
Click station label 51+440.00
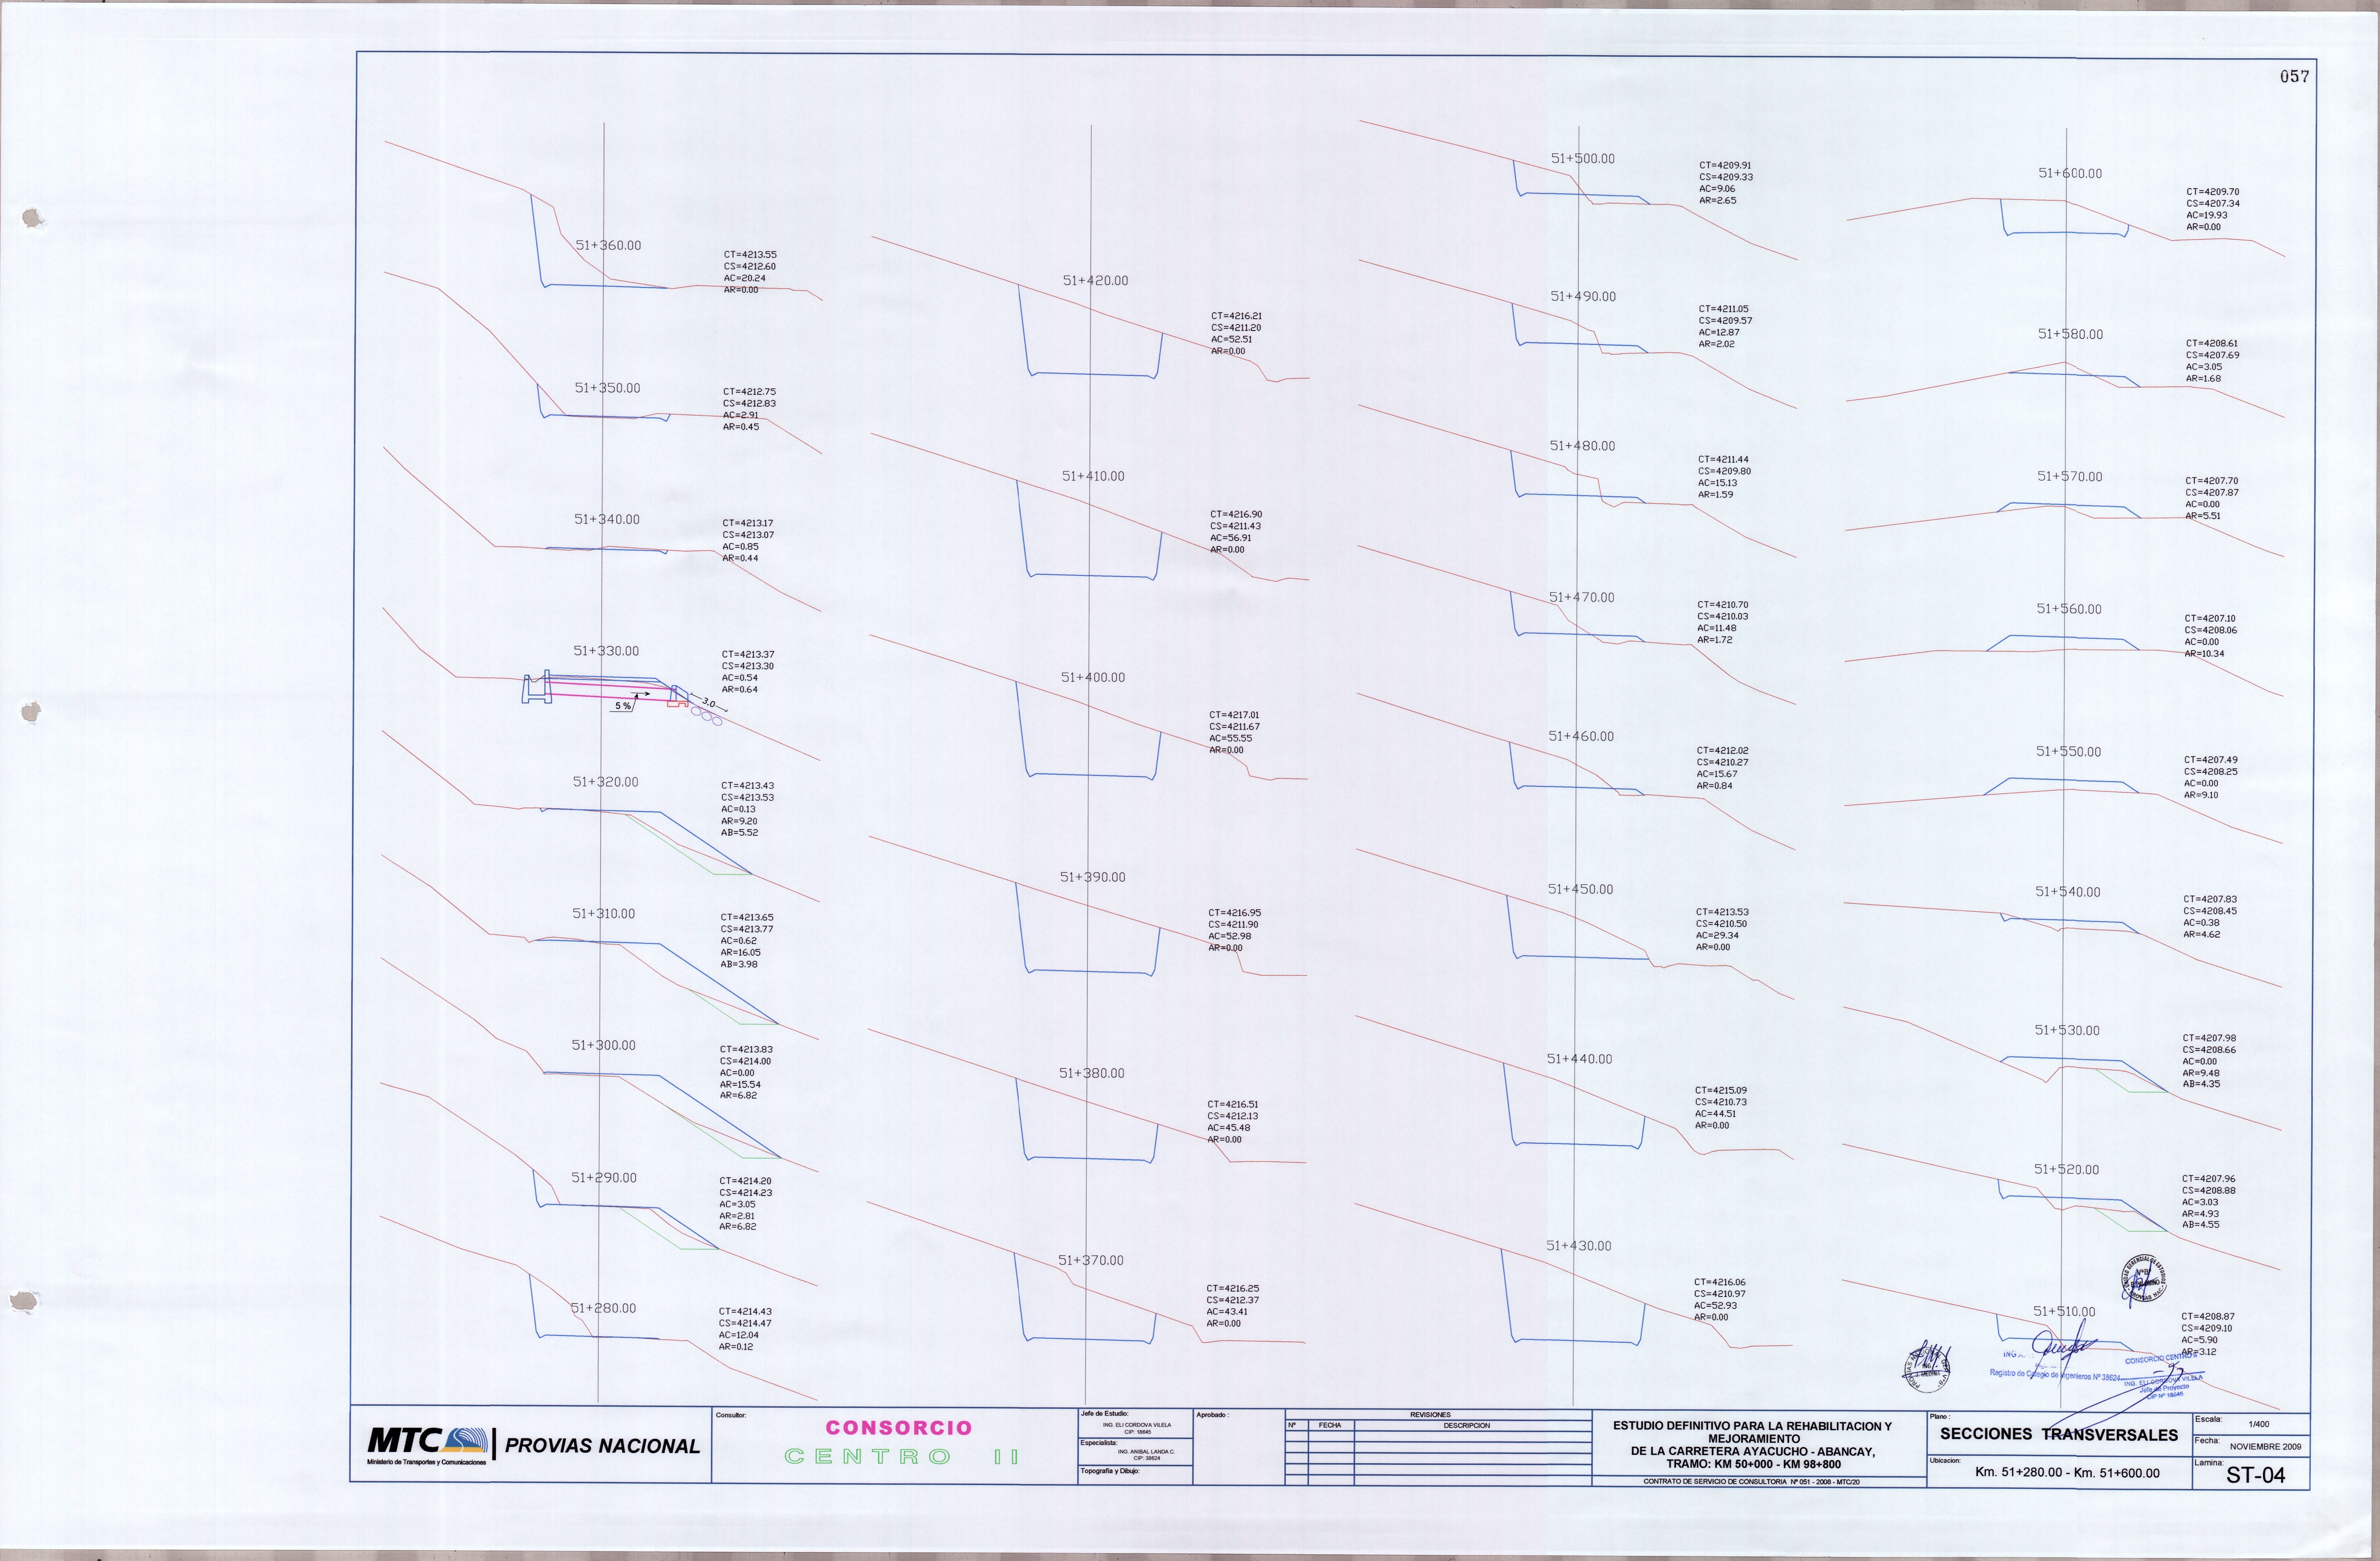(x=1580, y=1059)
